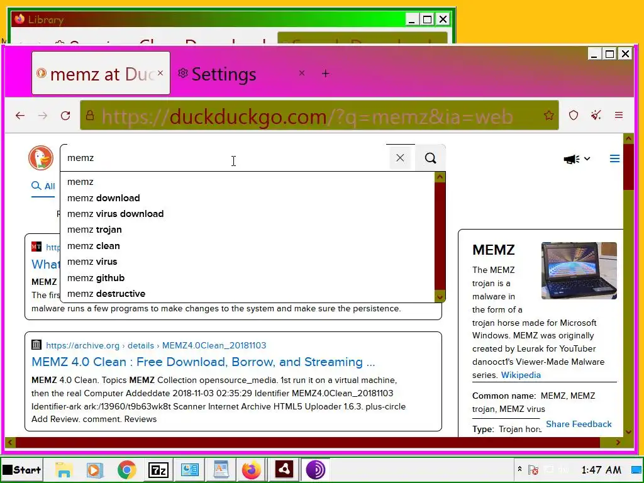This screenshot has width=644, height=483.
Task: Open the archive.org result URL link
Action: pyautogui.click(x=156, y=345)
